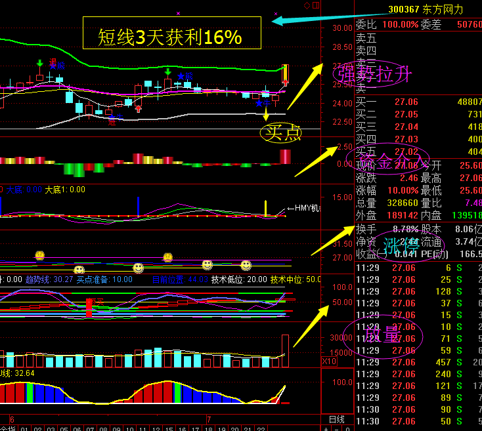482x431 pixels.
Task: Click the 目前位置: 44.03 label
Action: pyautogui.click(x=180, y=279)
